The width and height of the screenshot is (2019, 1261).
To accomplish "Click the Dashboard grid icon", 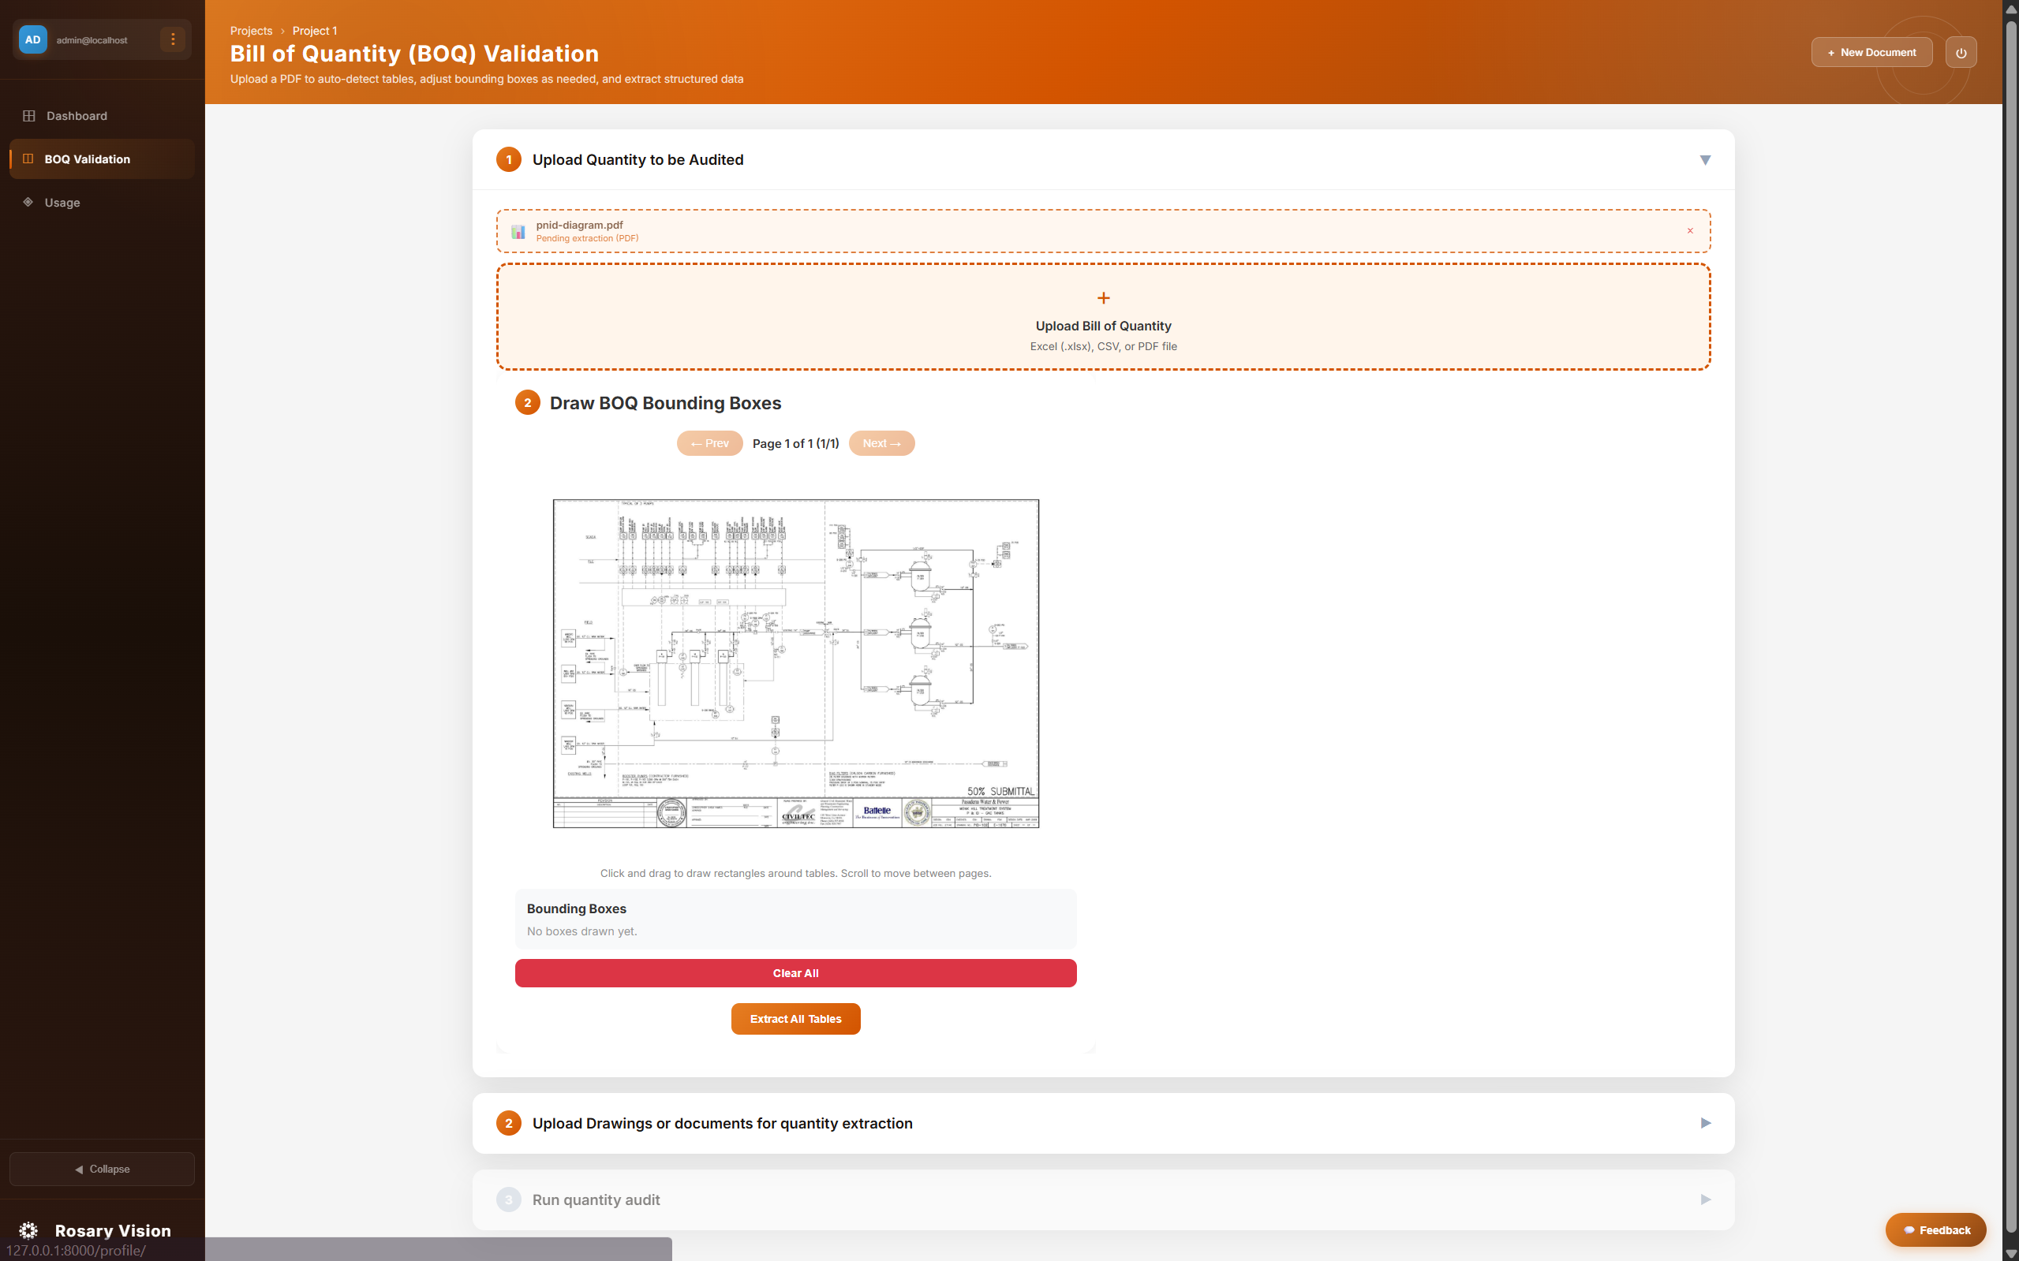I will (x=28, y=116).
